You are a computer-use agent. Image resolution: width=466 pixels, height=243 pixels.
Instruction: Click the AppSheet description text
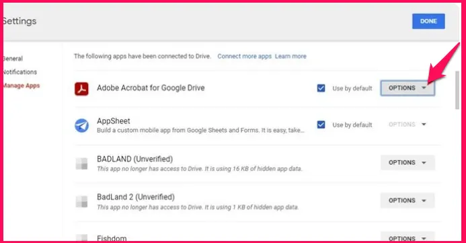point(200,131)
